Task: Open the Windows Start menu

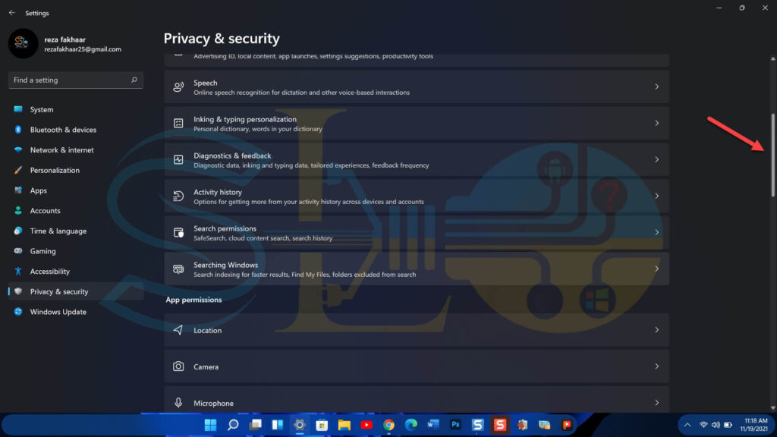Action: (211, 425)
